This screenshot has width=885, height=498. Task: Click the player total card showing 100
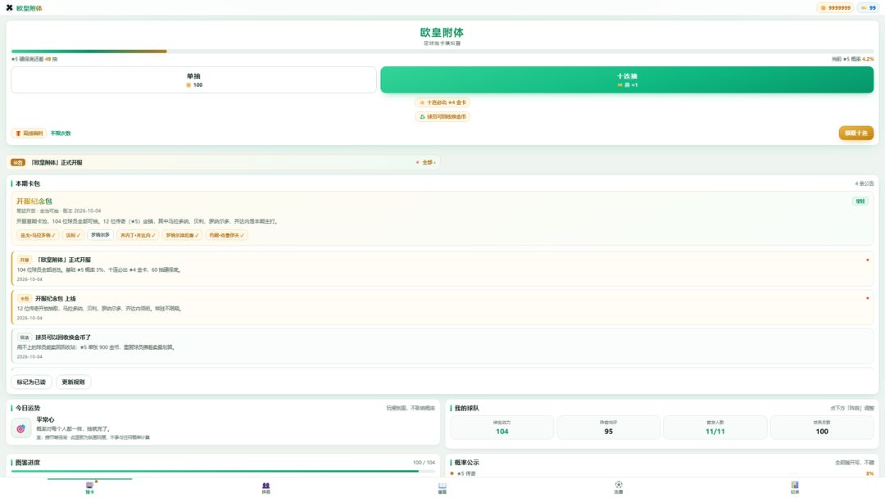click(822, 428)
